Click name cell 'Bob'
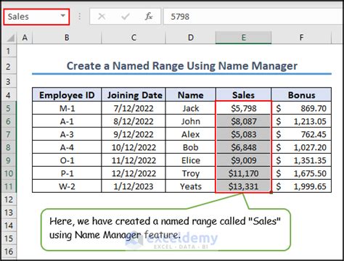This screenshot has width=344, height=261. pyautogui.click(x=191, y=147)
